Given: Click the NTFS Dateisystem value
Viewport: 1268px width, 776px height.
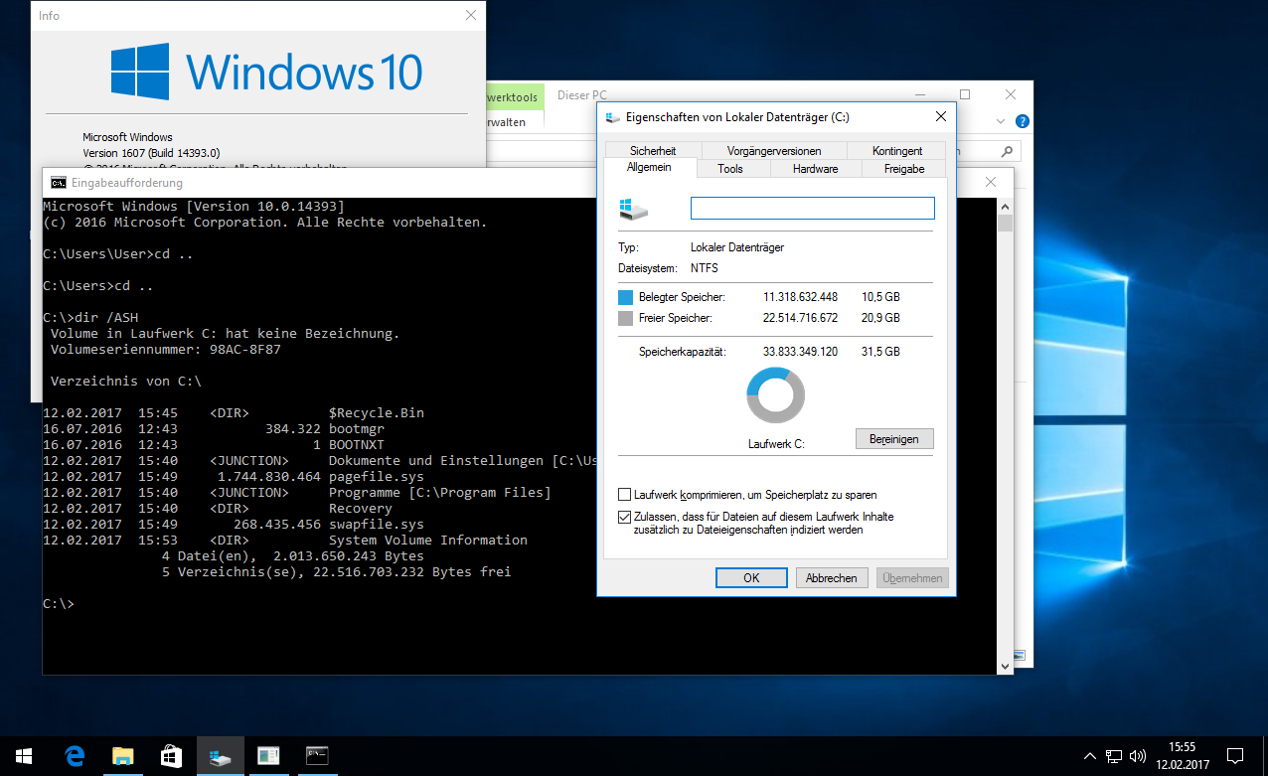Looking at the screenshot, I should pyautogui.click(x=704, y=268).
